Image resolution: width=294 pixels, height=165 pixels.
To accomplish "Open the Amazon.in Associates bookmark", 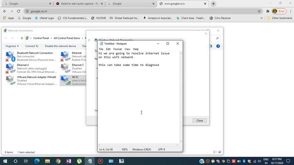I will [158, 18].
